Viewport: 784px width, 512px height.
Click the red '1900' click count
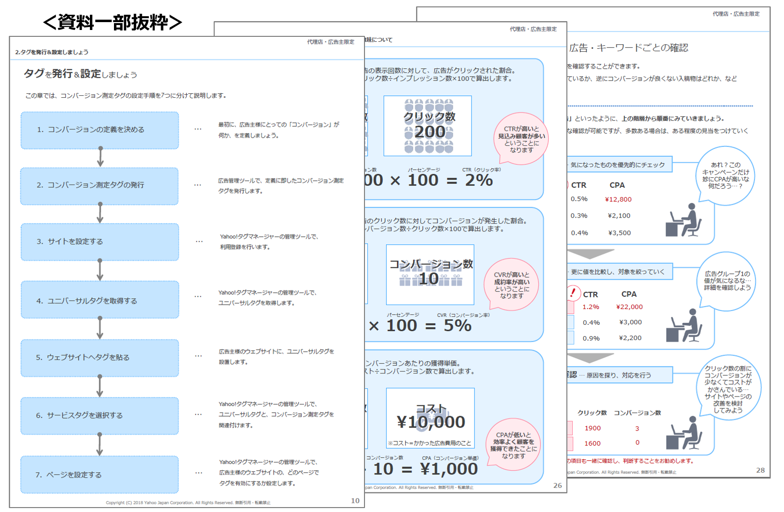click(x=592, y=428)
